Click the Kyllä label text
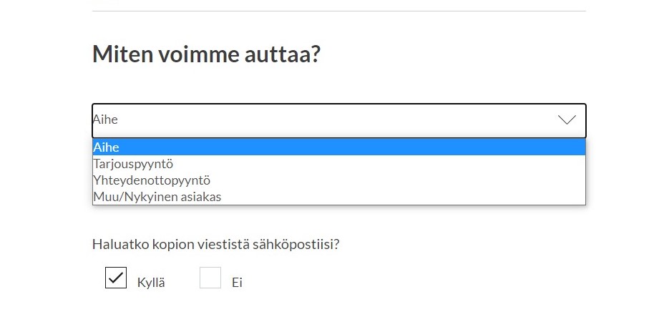Screen dimensions: 669x312 coord(151,283)
